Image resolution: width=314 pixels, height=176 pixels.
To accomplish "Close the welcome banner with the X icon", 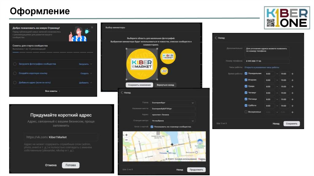I will tap(92, 27).
